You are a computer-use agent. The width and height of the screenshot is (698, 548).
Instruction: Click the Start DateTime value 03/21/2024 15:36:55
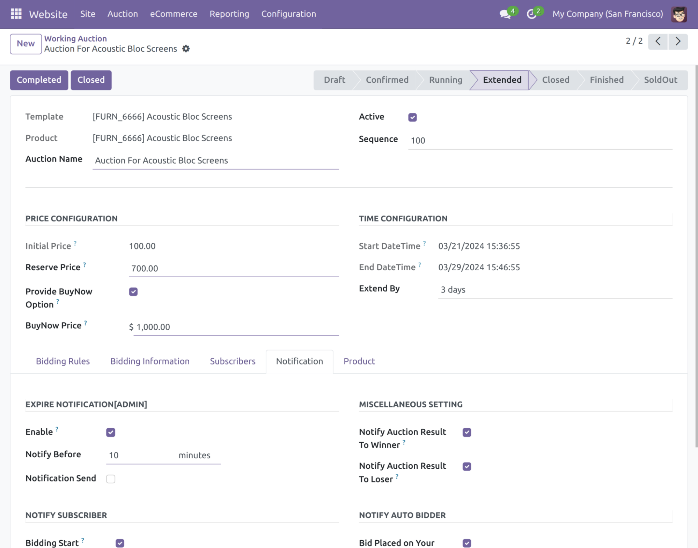click(479, 246)
